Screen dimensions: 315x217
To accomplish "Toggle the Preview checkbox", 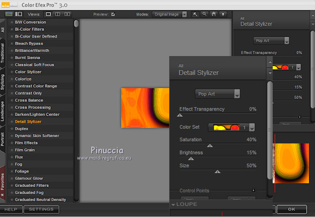I will point(113,14).
